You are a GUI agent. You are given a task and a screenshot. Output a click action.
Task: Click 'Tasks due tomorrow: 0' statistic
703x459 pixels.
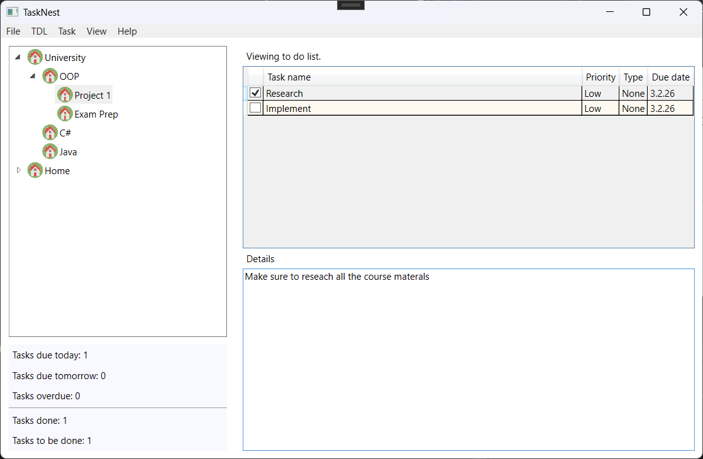tap(59, 375)
